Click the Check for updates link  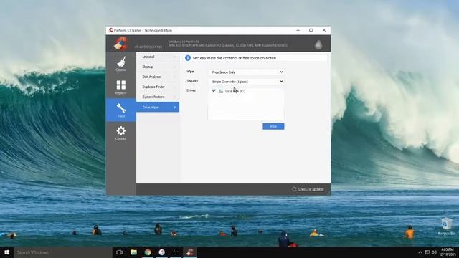tap(311, 189)
